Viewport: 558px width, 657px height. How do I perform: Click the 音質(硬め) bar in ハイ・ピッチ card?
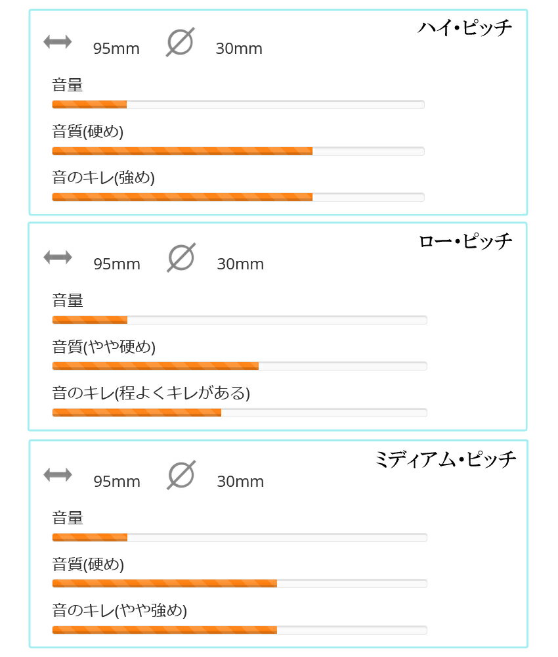click(238, 151)
